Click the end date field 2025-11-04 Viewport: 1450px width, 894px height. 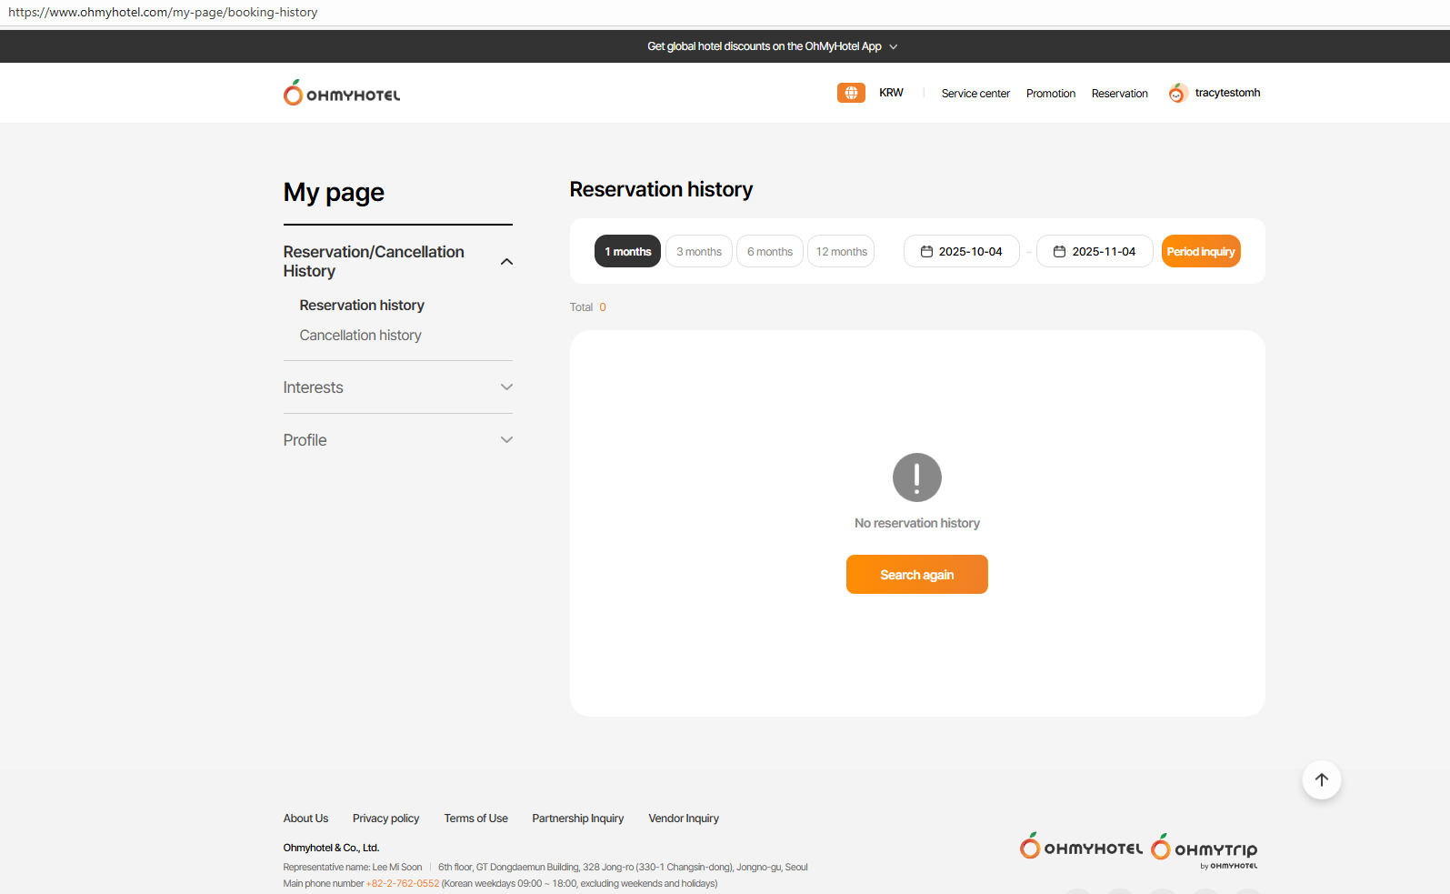tap(1095, 251)
